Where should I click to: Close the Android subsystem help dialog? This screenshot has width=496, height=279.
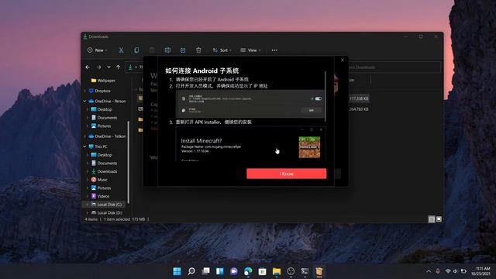pyautogui.click(x=343, y=60)
